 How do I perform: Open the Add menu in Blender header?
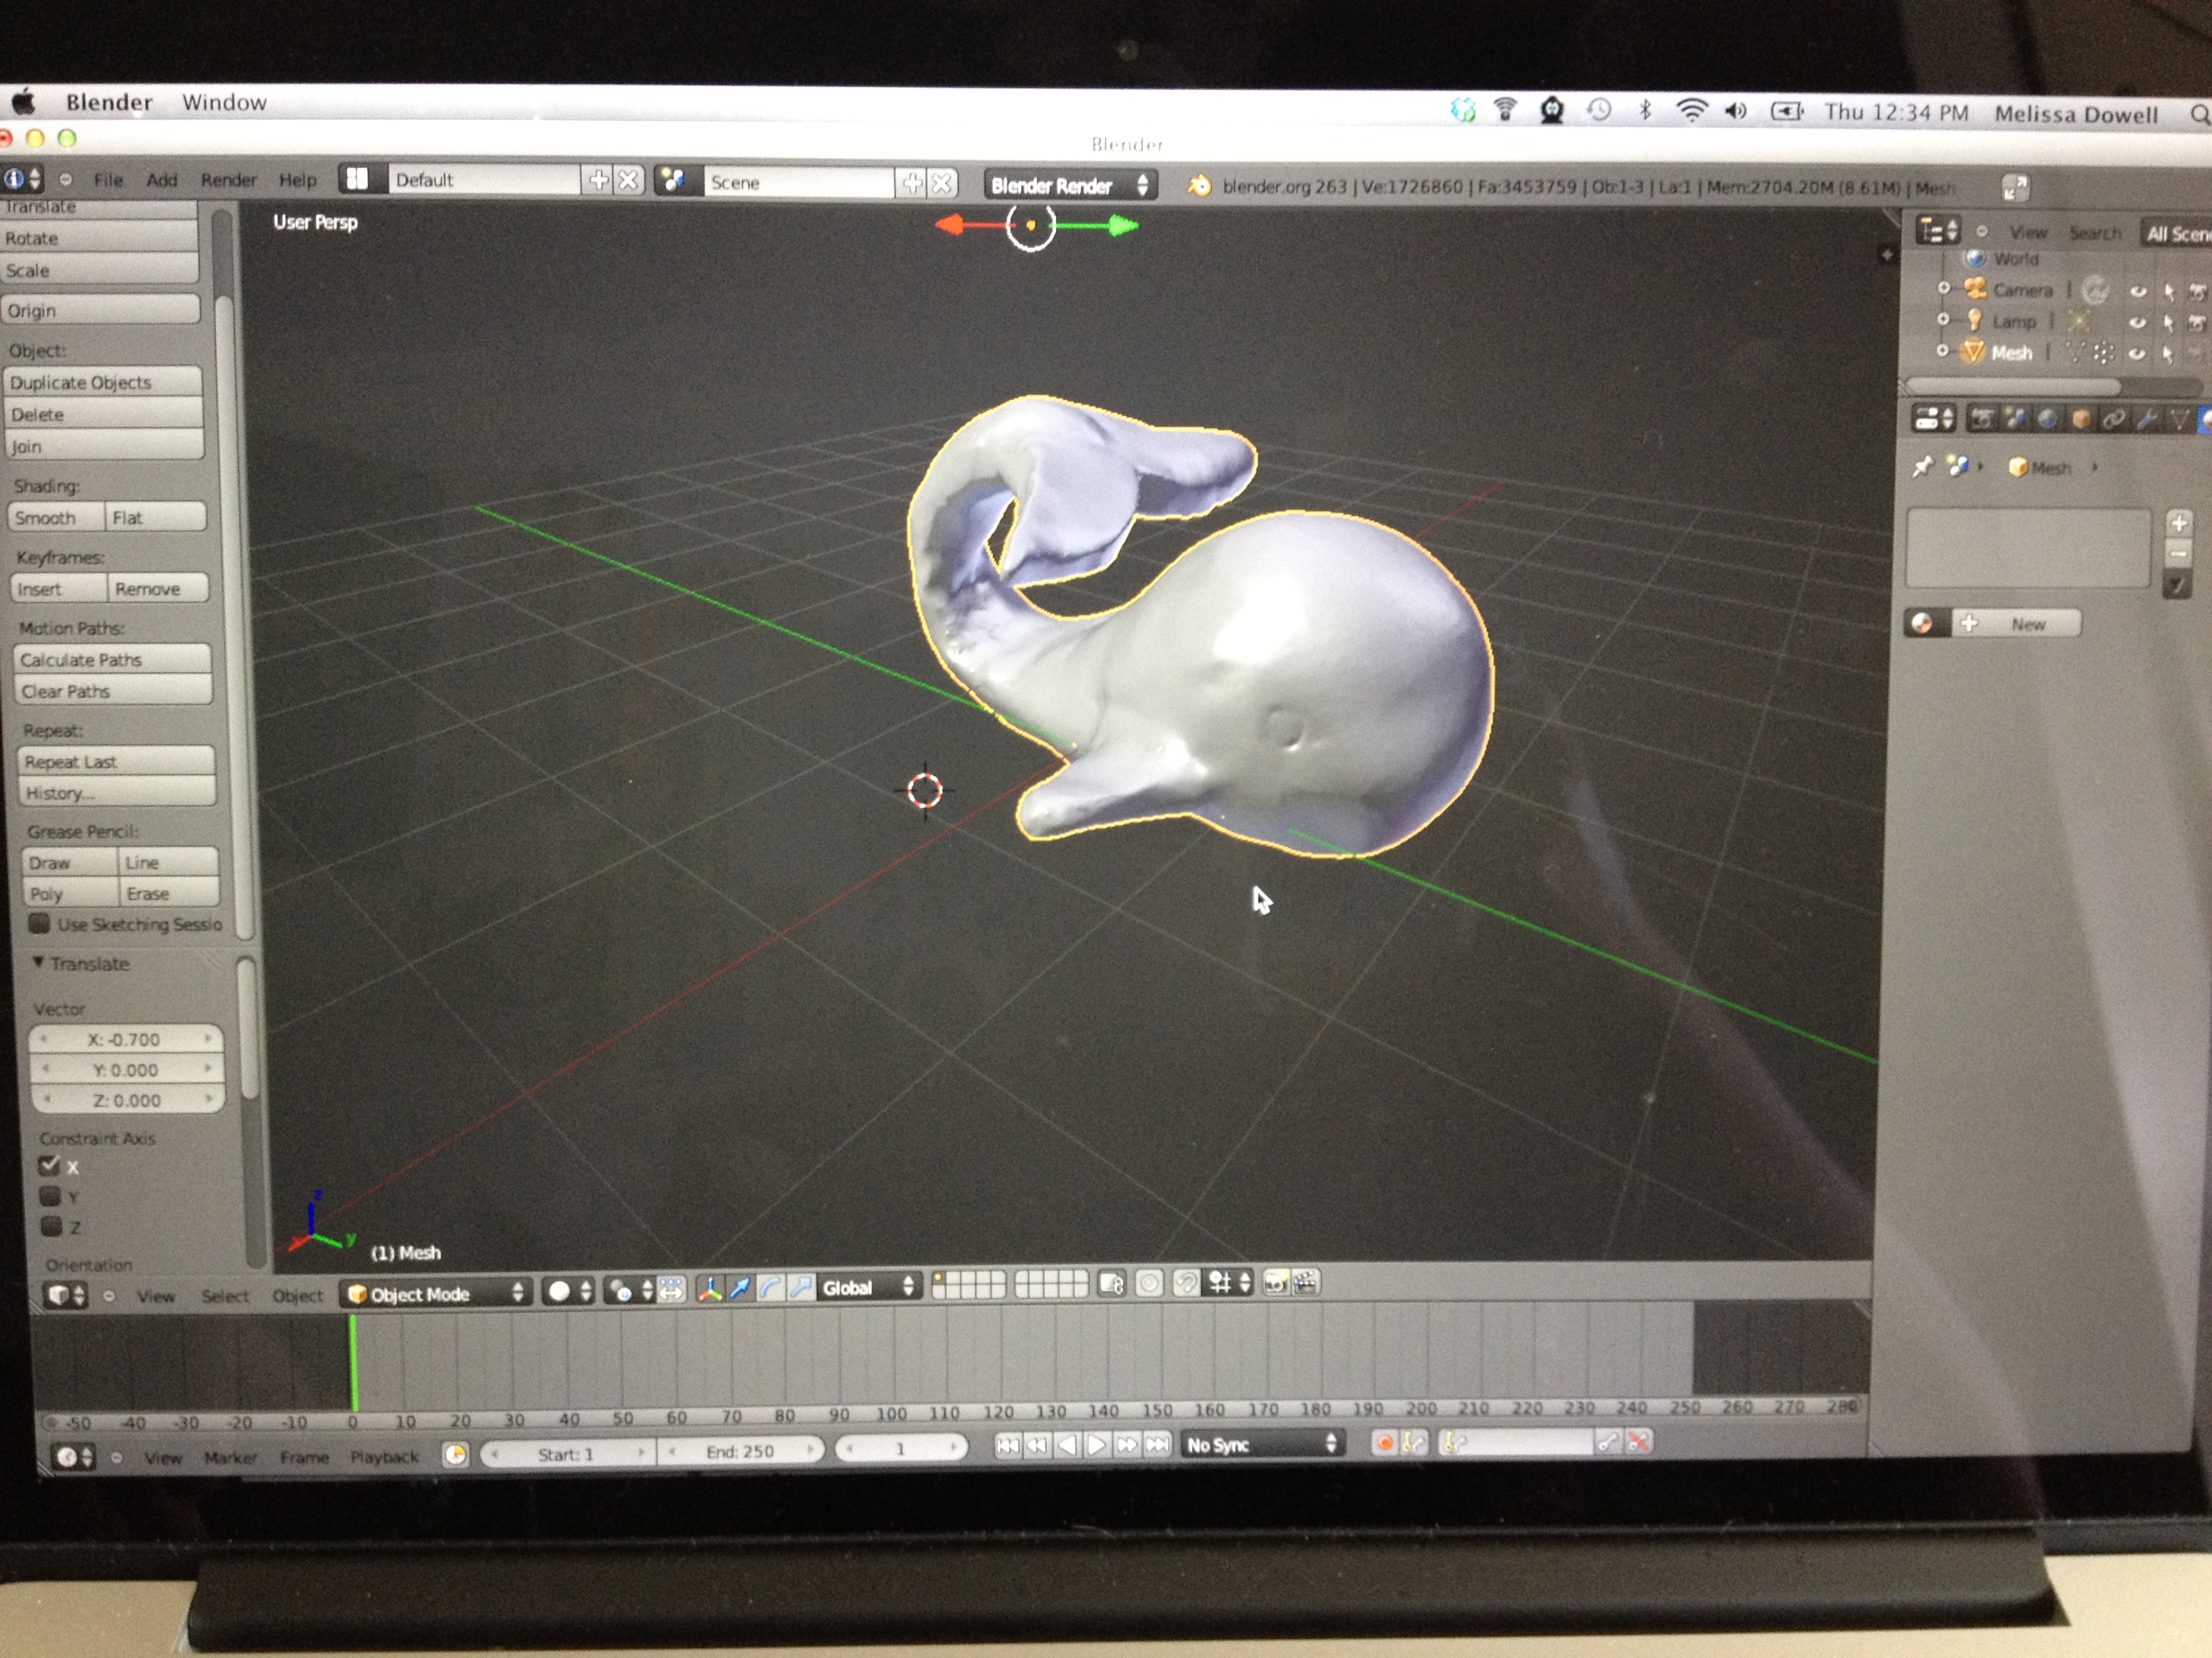[x=161, y=180]
